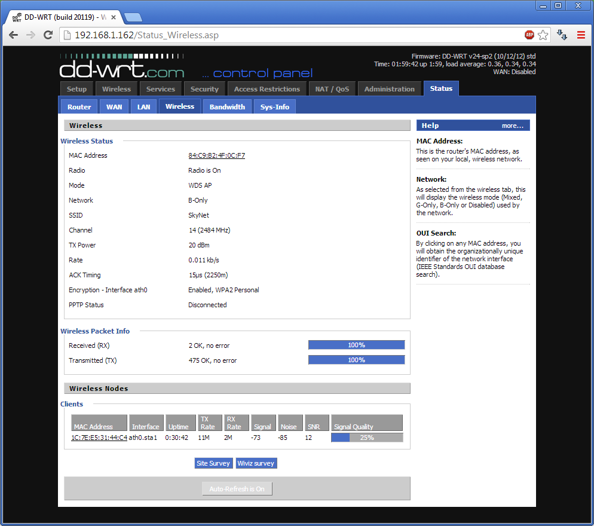Switch to the Sys-Info subtab
Screen dimensions: 594x526
(275, 107)
